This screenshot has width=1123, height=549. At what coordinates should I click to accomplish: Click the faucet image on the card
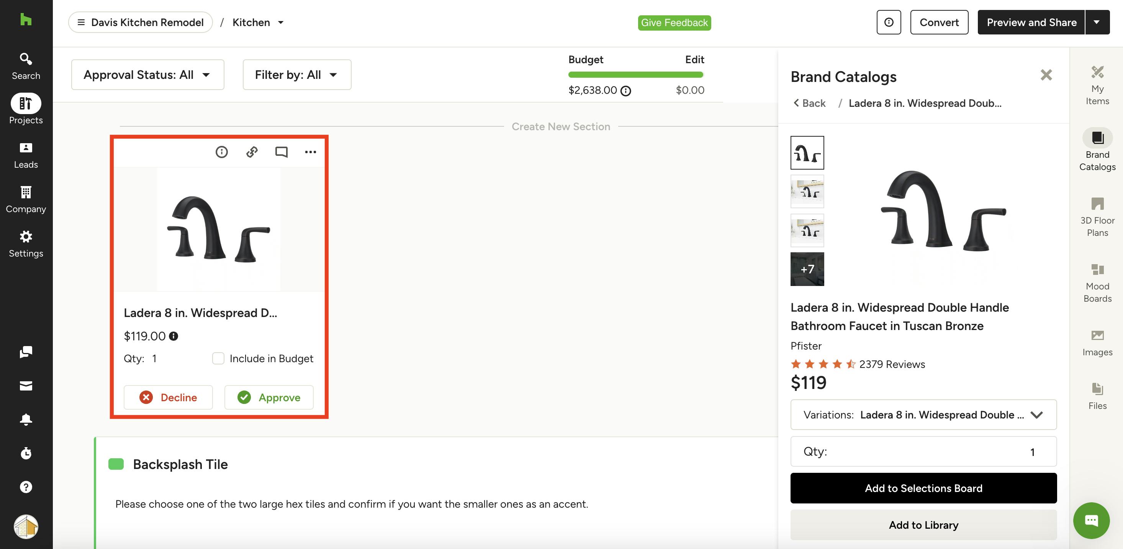pyautogui.click(x=219, y=229)
